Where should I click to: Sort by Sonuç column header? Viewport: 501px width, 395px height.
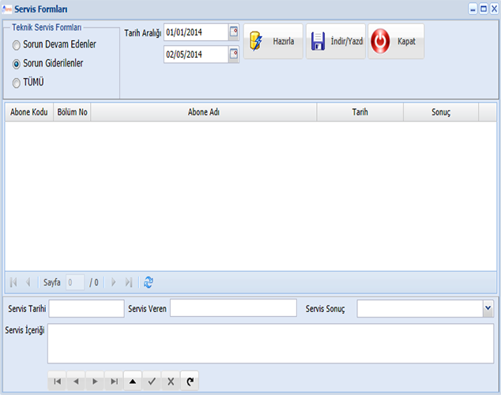[441, 112]
